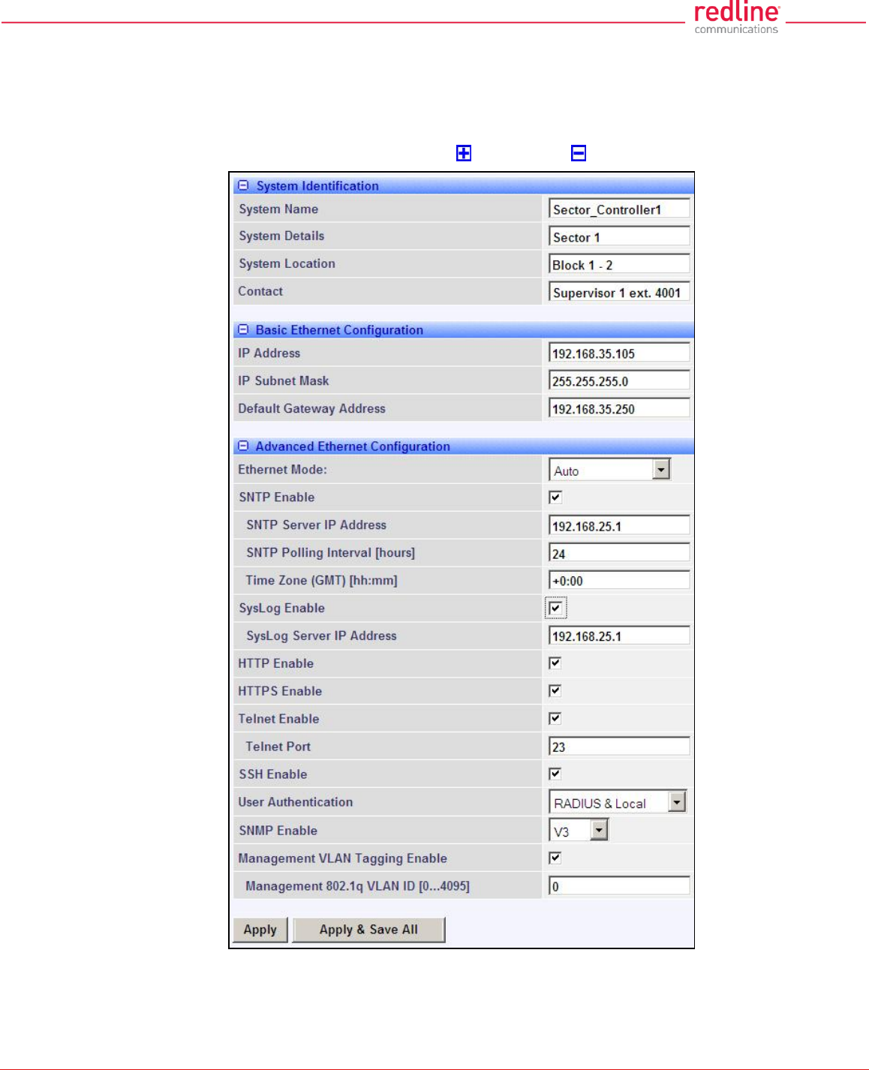
Task: Collapse the System Identification section
Action: pos(243,185)
